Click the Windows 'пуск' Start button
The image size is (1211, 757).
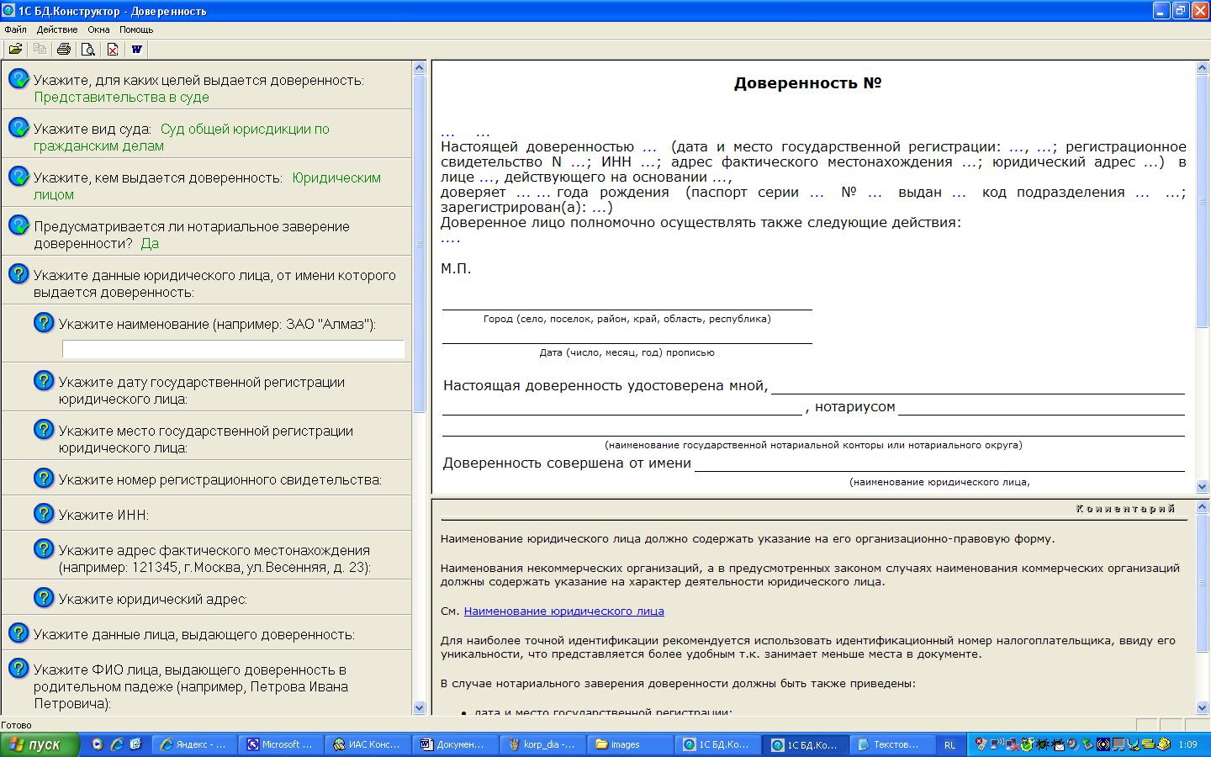click(40, 744)
